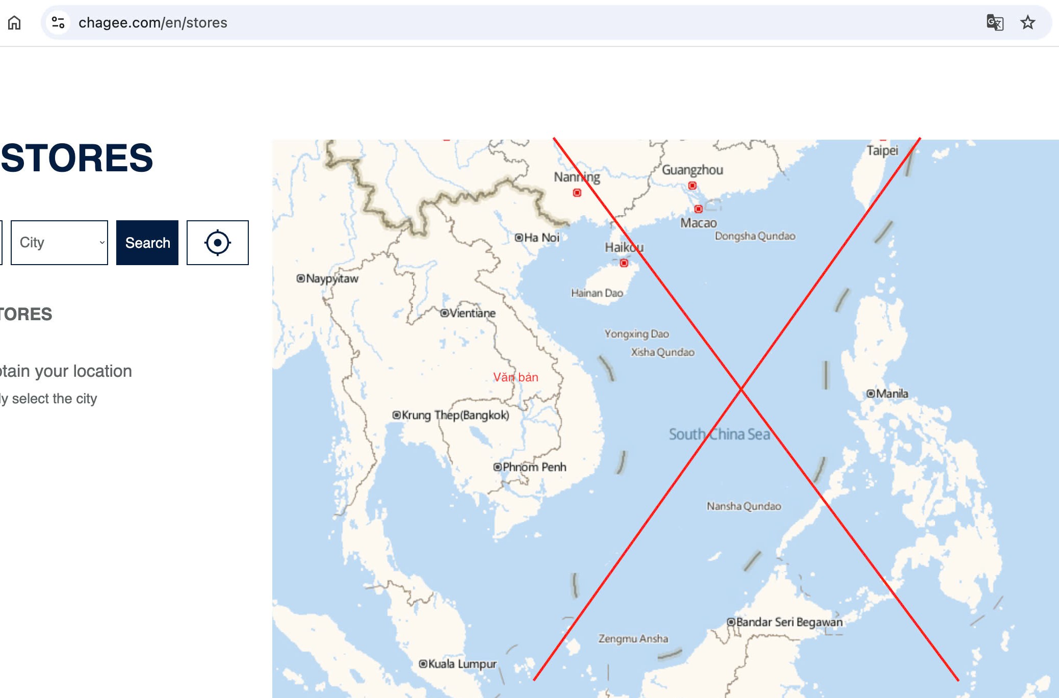Screen dimensions: 1059x698
Task: Click the Google Translate page icon
Action: 994,22
